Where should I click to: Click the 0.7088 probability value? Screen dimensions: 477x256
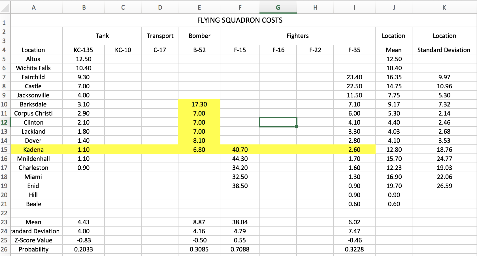(x=240, y=249)
